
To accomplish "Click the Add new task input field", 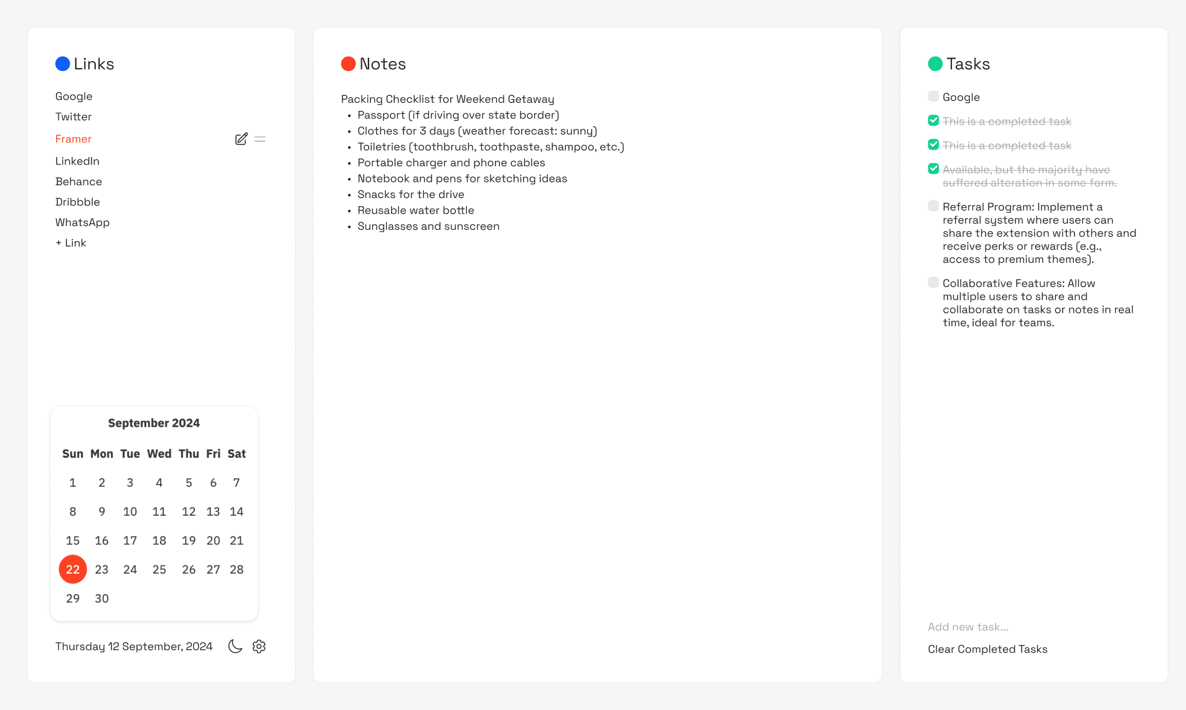I will (x=968, y=627).
